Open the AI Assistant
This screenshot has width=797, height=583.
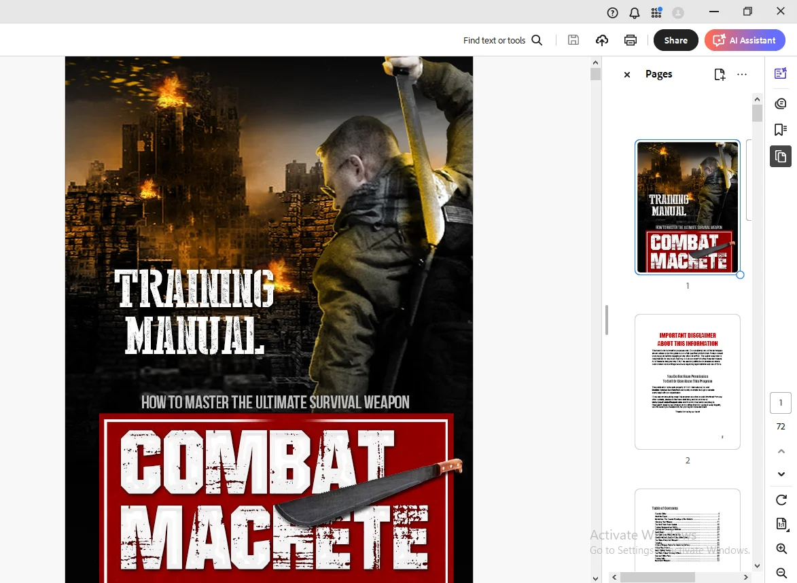coord(745,40)
